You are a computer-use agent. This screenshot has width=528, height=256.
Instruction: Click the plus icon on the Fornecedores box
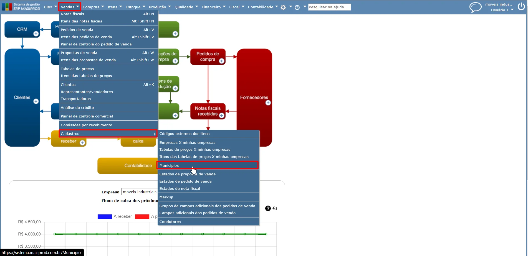[x=268, y=103]
